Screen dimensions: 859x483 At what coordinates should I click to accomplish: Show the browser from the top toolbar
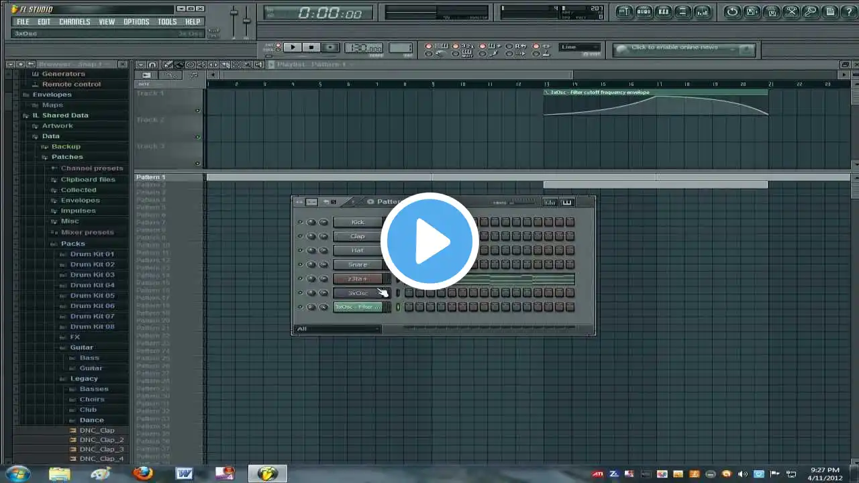[x=683, y=11]
